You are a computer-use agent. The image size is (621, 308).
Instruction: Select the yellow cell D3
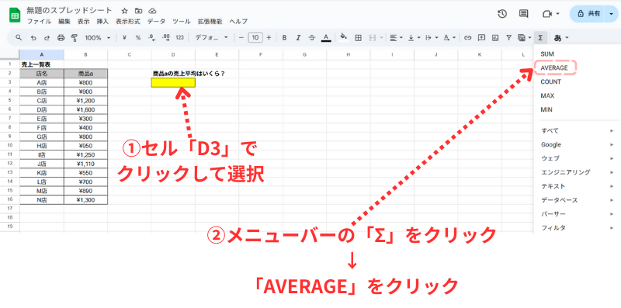click(x=173, y=82)
